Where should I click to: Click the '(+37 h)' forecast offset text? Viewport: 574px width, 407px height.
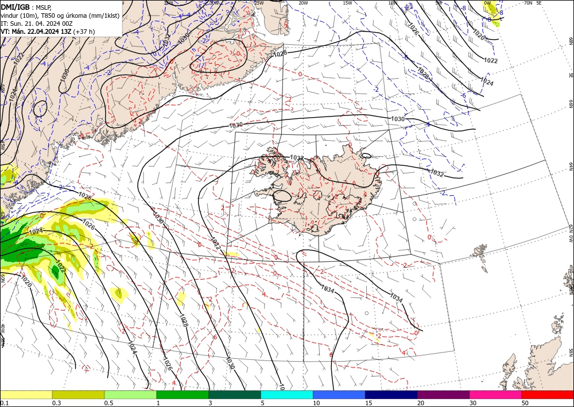84,32
